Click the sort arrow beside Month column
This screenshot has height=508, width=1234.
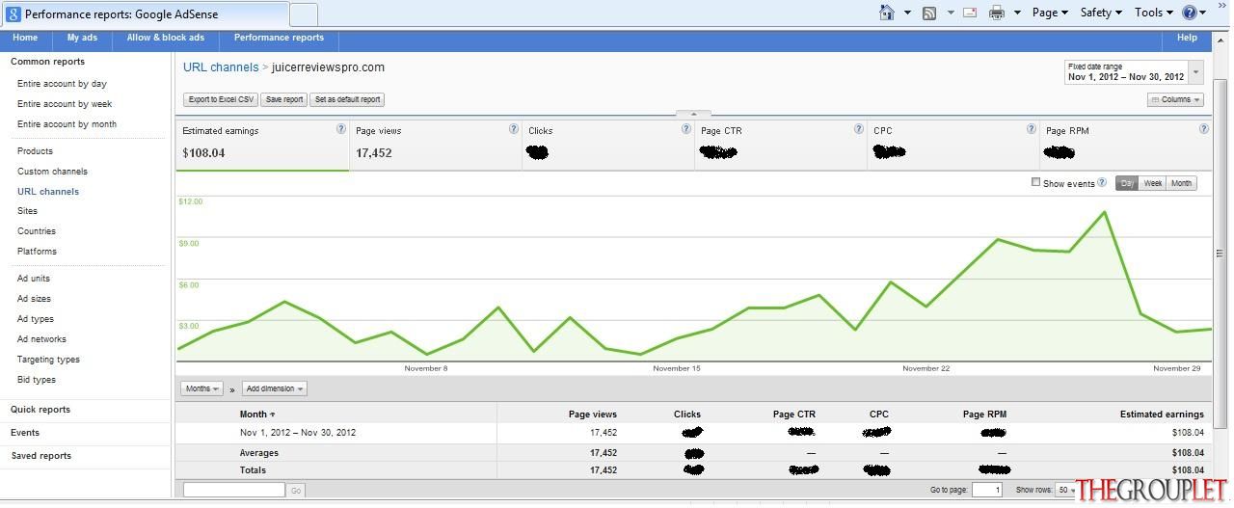[273, 414]
